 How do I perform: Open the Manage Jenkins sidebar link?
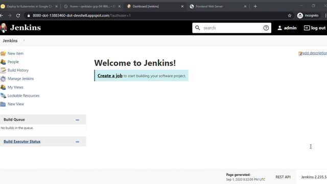(20, 79)
